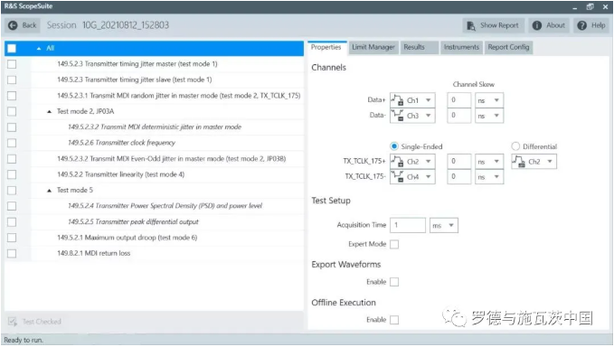The image size is (614, 347).
Task: Collapse the Test mode 5 group
Action: pyautogui.click(x=49, y=191)
